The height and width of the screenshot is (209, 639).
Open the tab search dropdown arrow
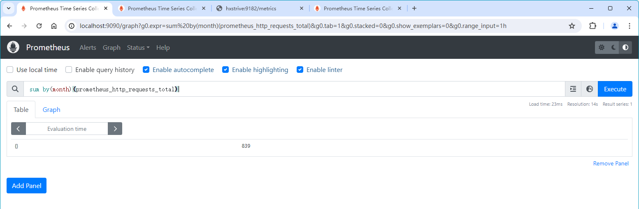pos(8,8)
